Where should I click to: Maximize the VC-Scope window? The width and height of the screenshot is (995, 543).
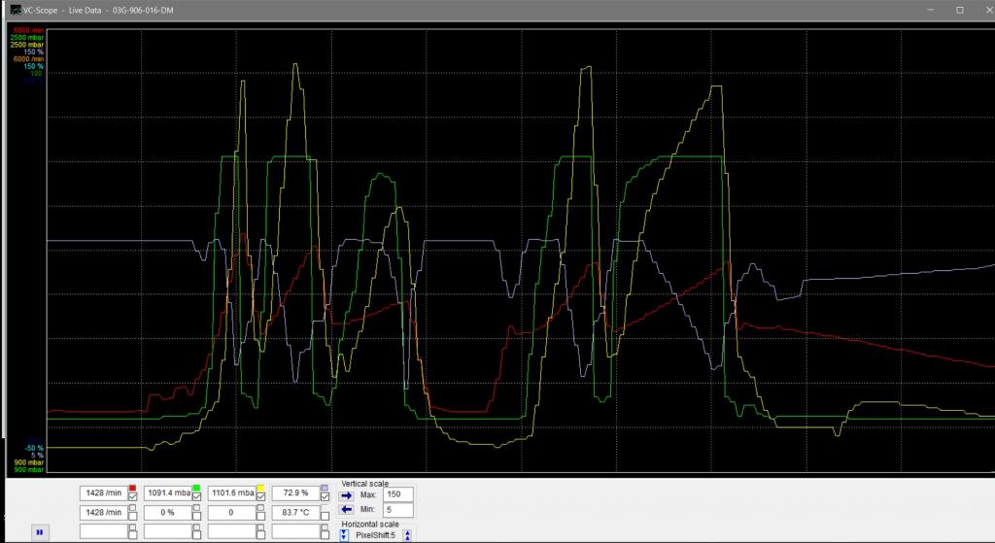pyautogui.click(x=959, y=10)
